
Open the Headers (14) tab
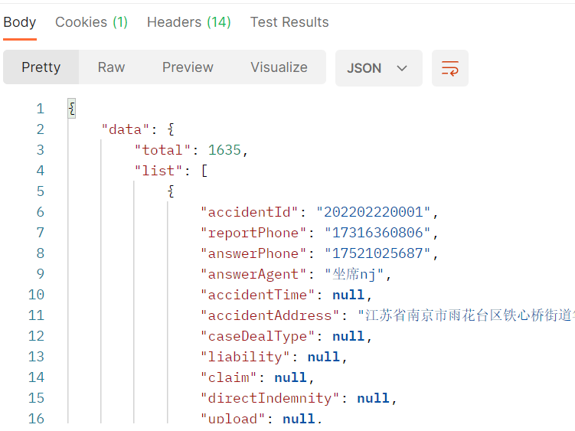[189, 22]
